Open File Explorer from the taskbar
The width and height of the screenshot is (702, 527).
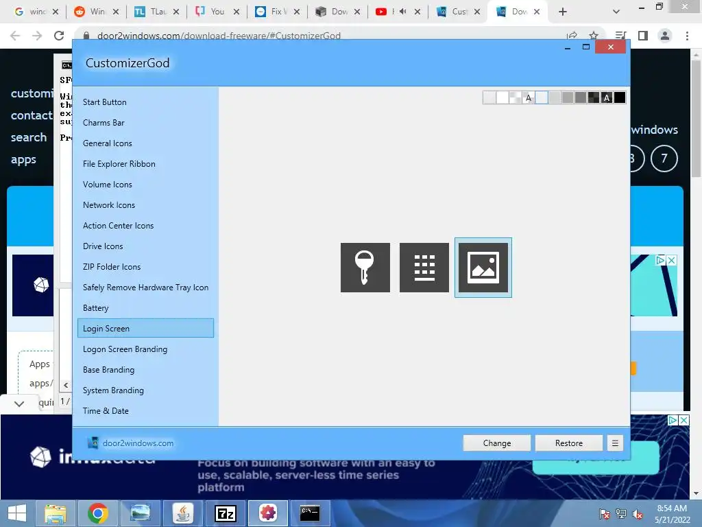click(56, 513)
